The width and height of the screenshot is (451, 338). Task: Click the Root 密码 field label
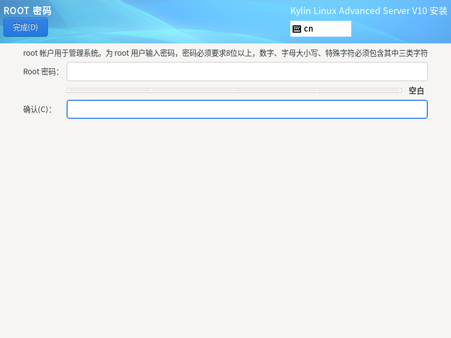(41, 72)
